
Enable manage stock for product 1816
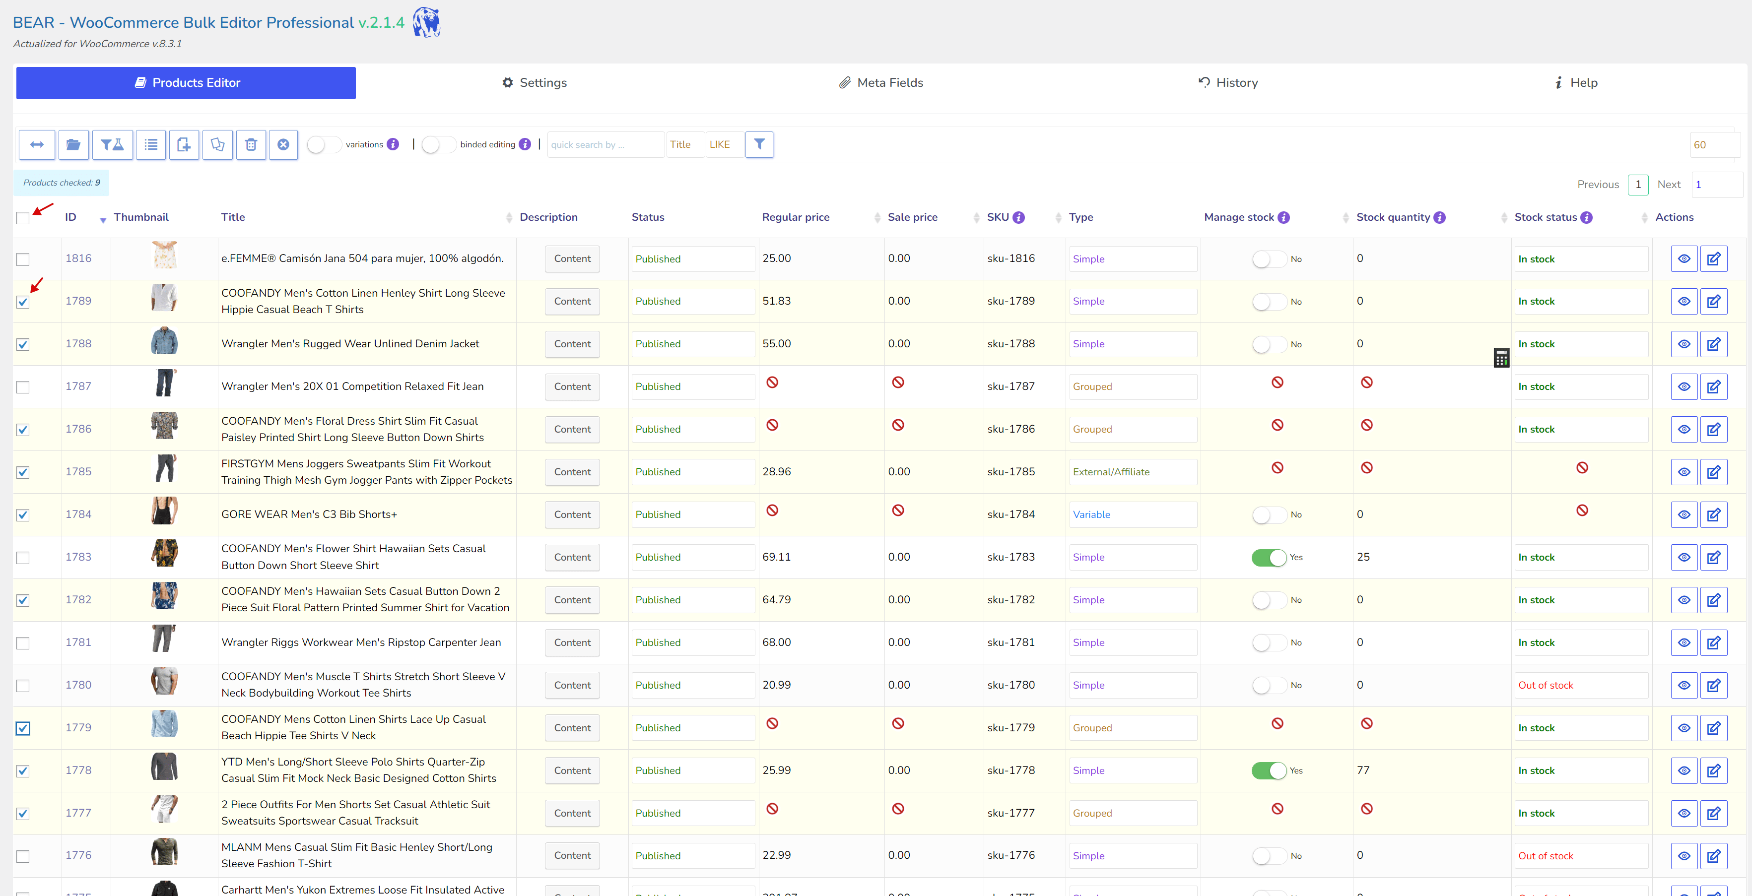coord(1269,259)
